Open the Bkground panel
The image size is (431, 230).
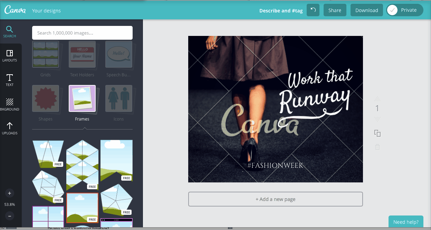[10, 105]
